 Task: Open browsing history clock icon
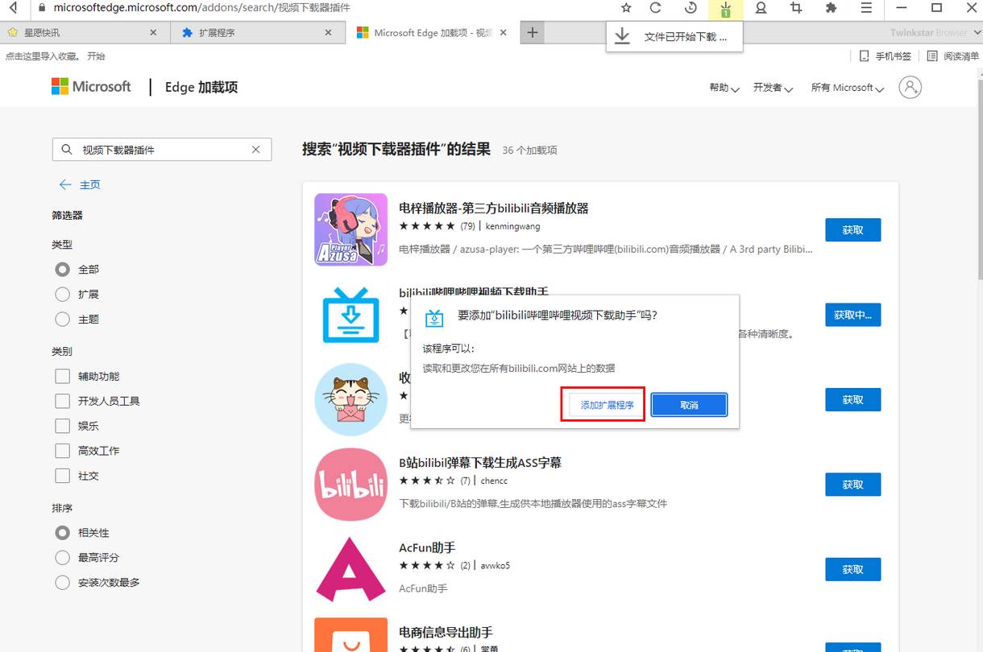click(x=691, y=7)
